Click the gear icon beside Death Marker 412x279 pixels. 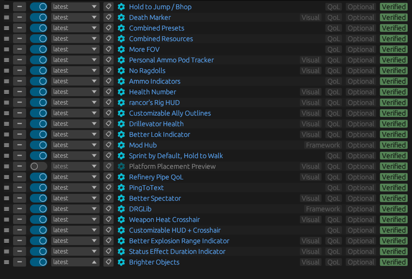(121, 17)
